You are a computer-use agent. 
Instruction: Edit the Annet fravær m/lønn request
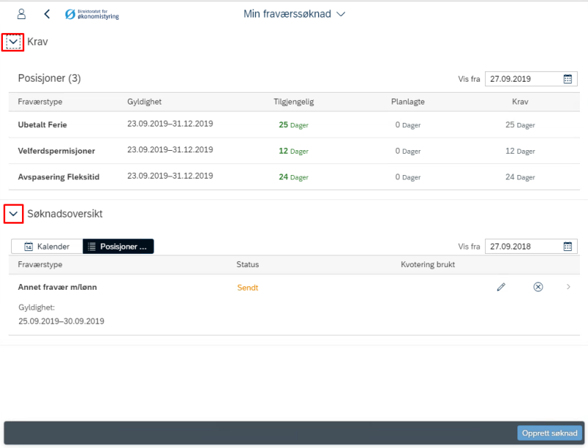pos(501,287)
